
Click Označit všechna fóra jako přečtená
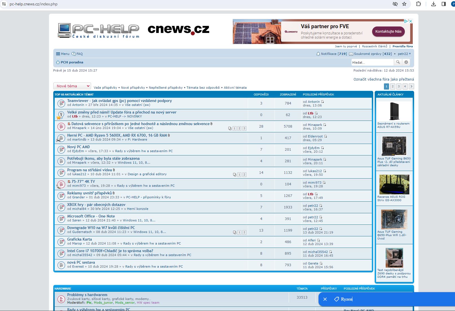pyautogui.click(x=383, y=79)
